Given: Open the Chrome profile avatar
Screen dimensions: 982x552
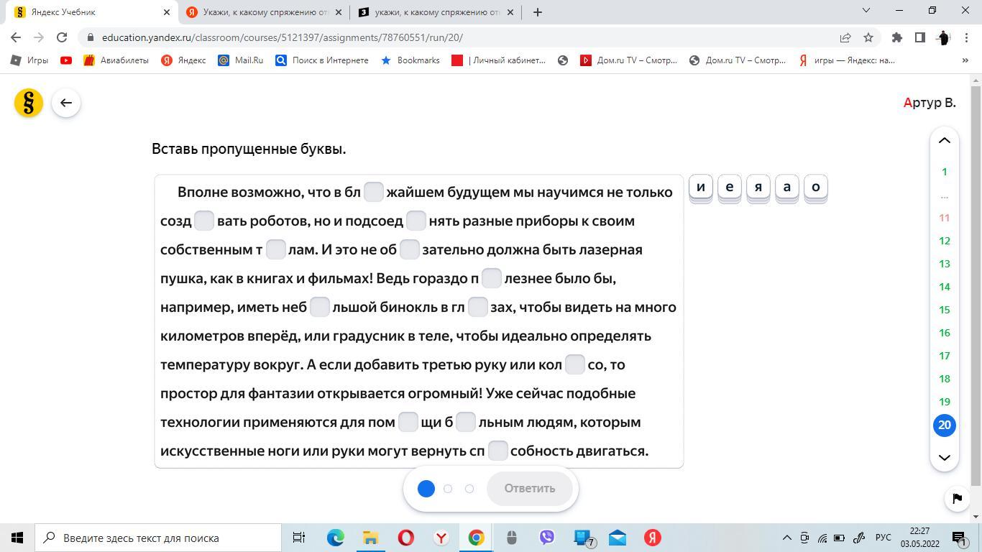Looking at the screenshot, I should tap(943, 37).
